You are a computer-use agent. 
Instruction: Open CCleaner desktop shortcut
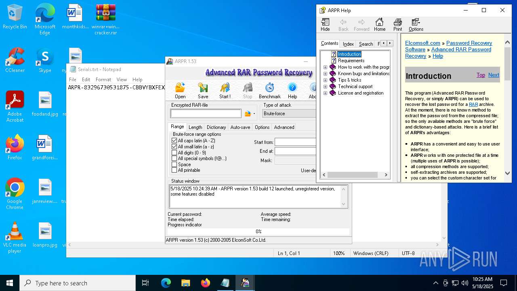tap(15, 60)
